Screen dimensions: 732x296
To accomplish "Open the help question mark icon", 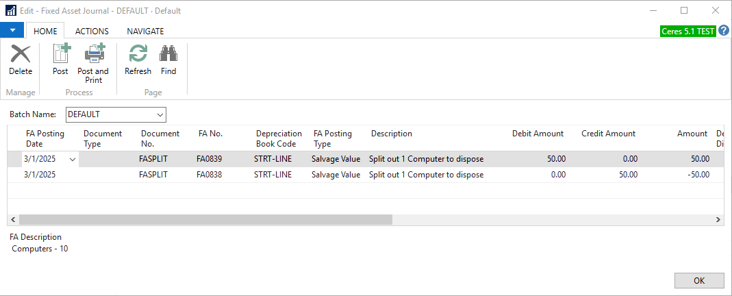I will click(x=724, y=31).
